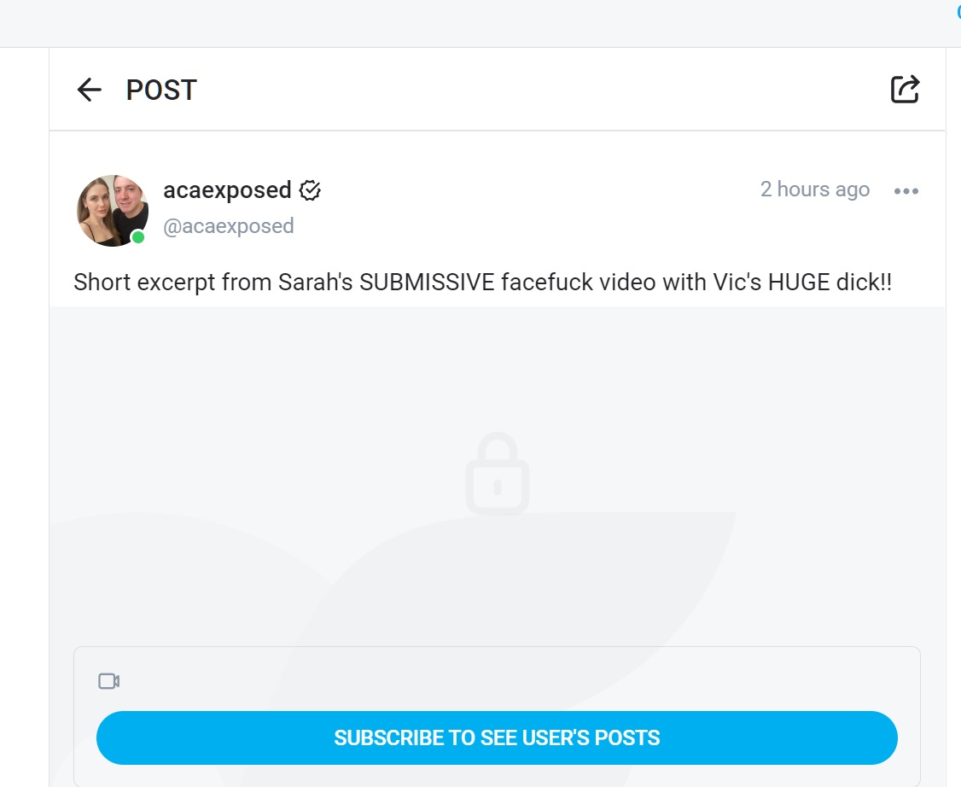Click the video camera icon
Screen dimensions: 961x787
[109, 681]
